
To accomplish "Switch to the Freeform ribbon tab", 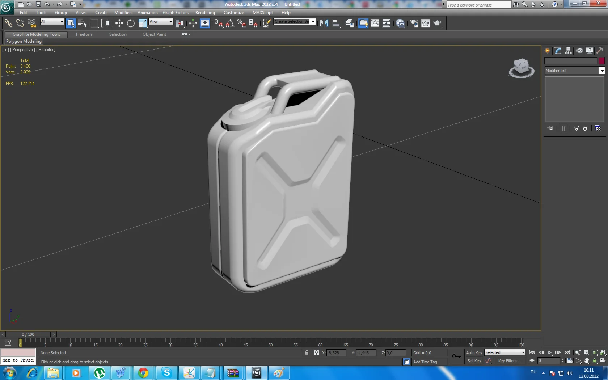I will [85, 34].
